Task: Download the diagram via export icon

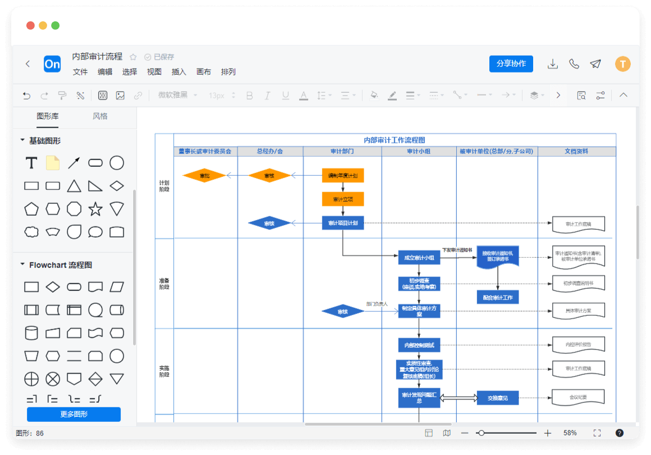Action: [553, 64]
